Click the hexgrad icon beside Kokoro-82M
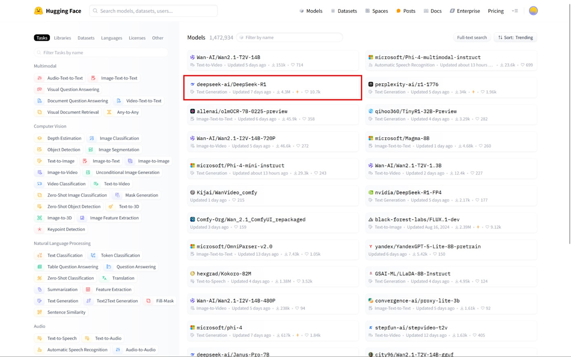This screenshot has height=357, width=571. click(193, 274)
